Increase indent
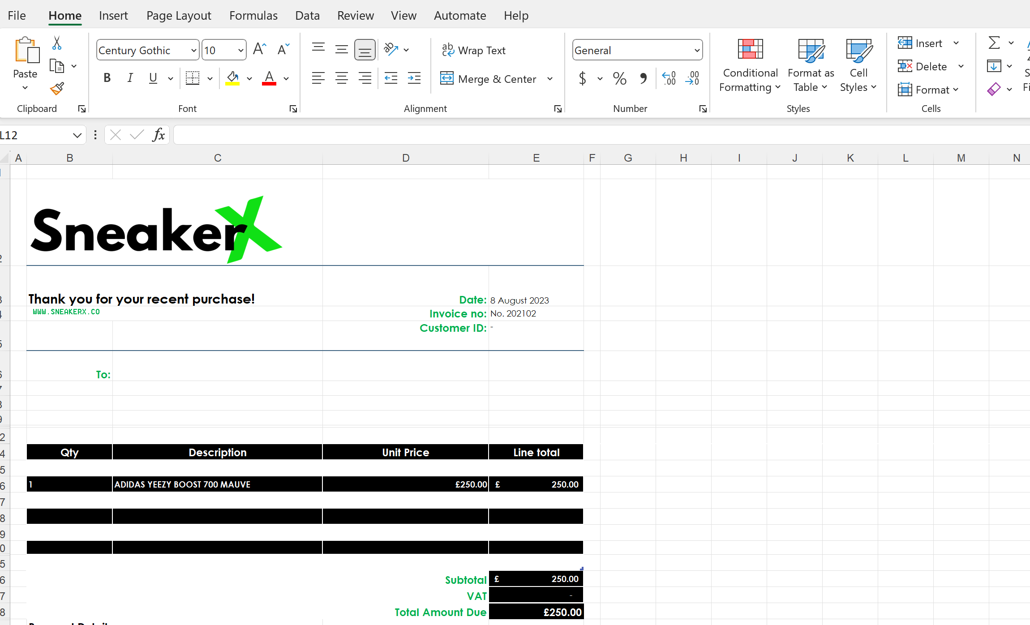The image size is (1030, 625). point(414,78)
